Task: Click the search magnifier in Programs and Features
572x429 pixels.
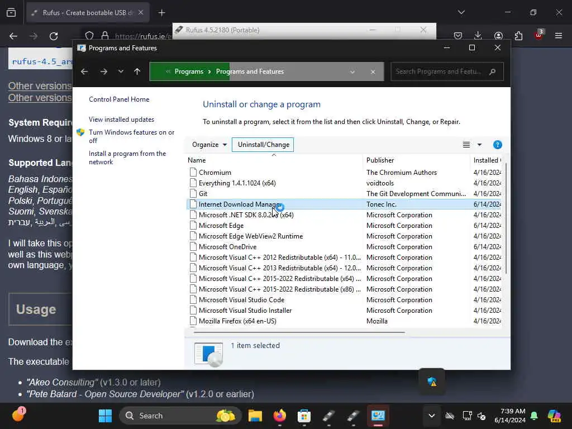Action: (493, 71)
